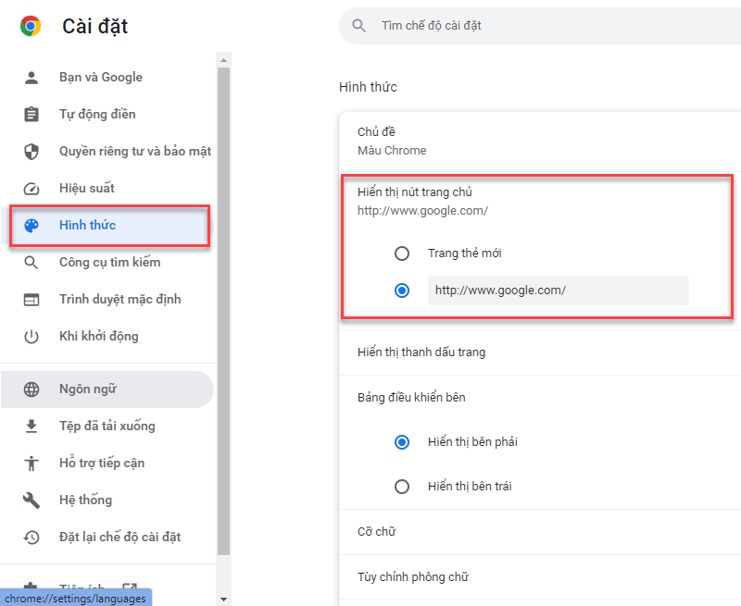Click the speedometer icon for Hiệu suất

[31, 189]
